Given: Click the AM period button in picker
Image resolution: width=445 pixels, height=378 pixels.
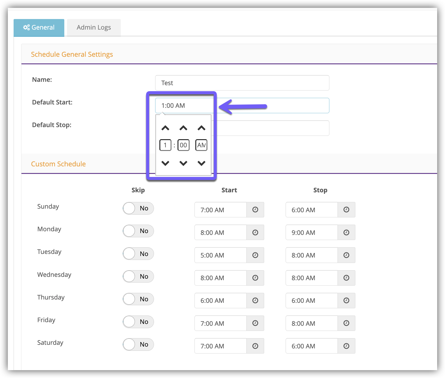Looking at the screenshot, I should [201, 145].
